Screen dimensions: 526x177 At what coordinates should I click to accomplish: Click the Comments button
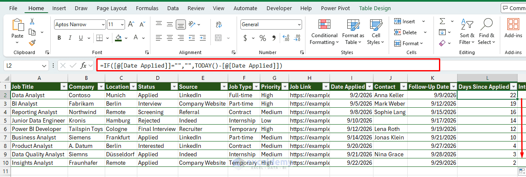point(513,8)
